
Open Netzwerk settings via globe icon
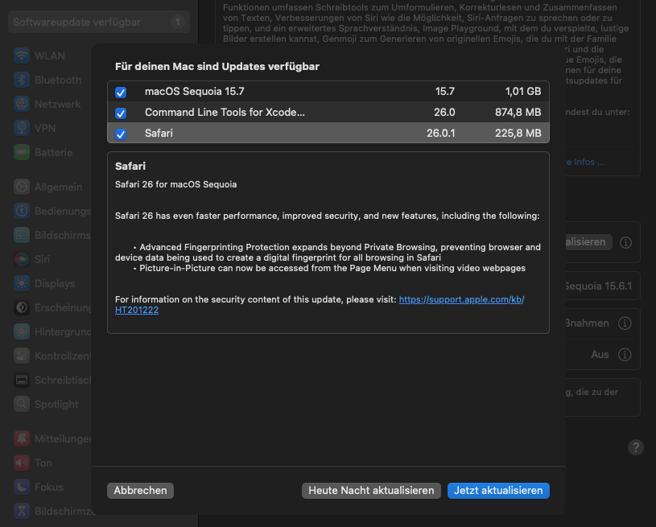click(22, 105)
